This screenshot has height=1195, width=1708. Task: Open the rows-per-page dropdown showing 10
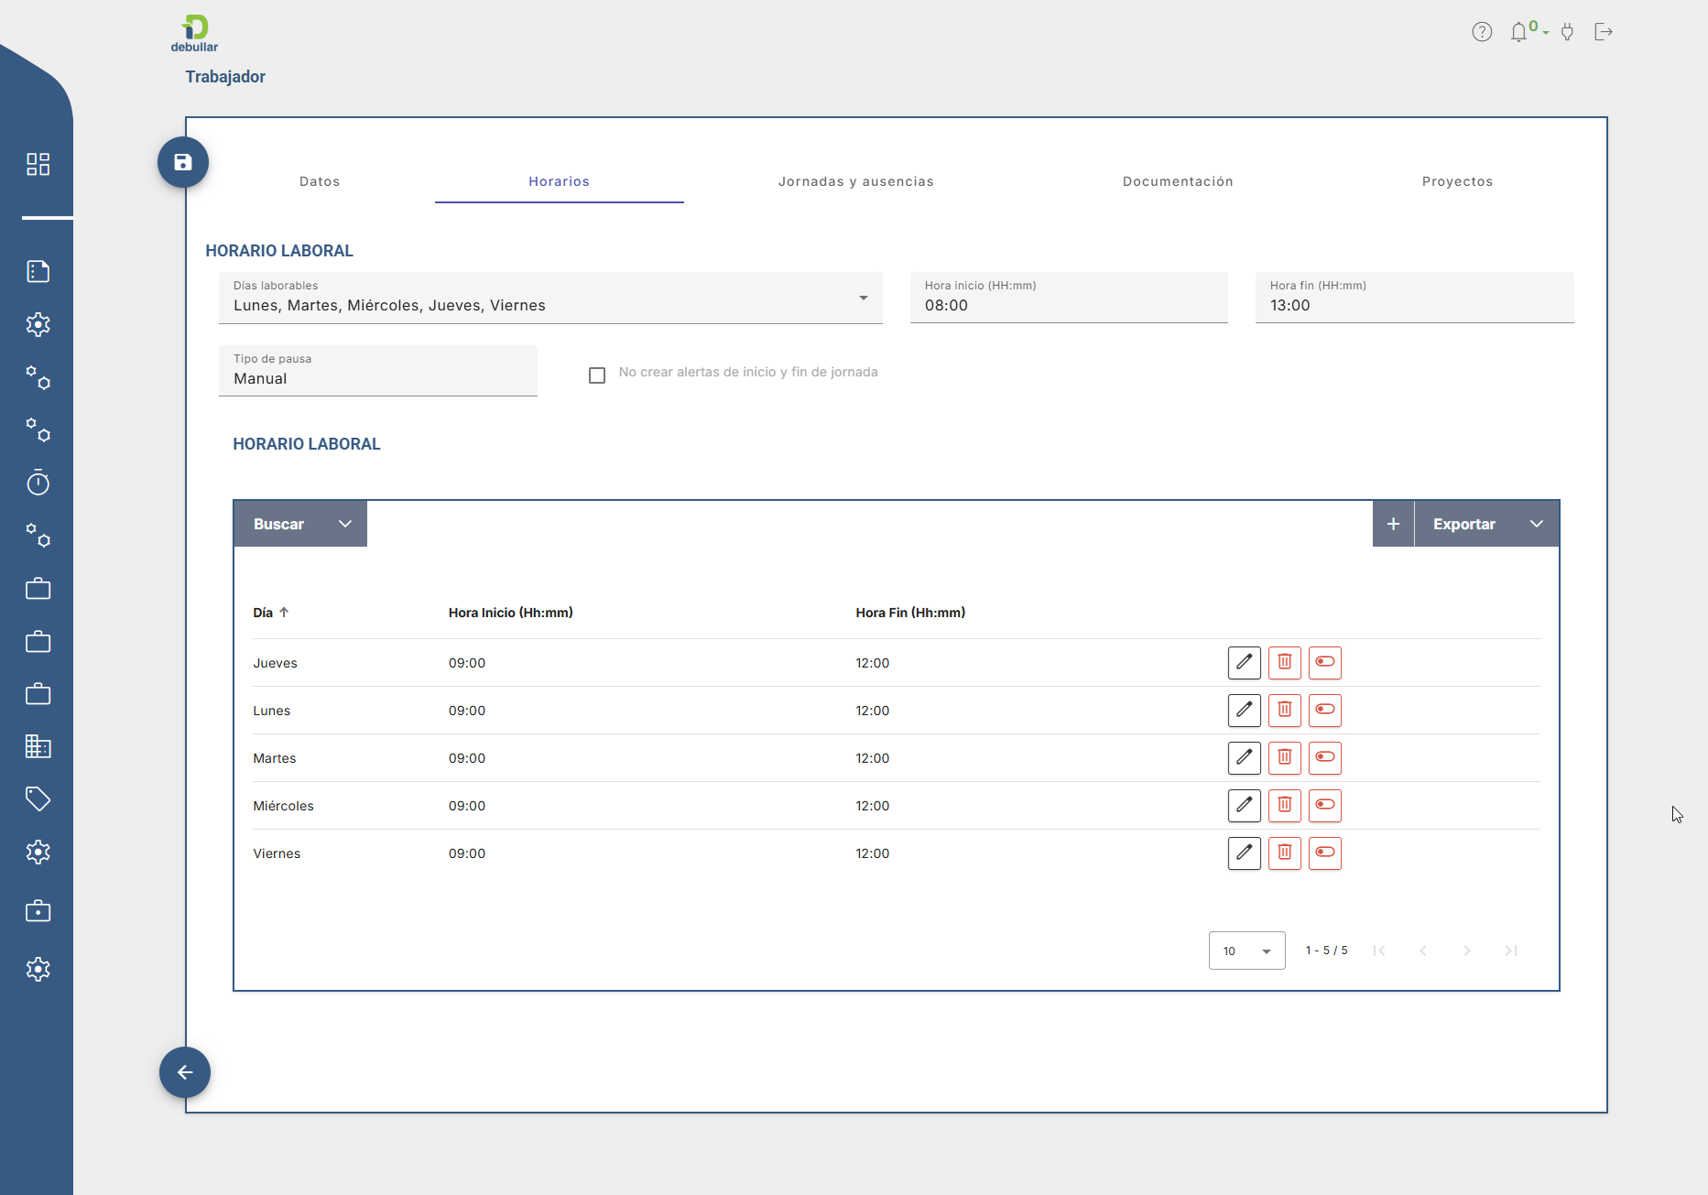pos(1246,951)
